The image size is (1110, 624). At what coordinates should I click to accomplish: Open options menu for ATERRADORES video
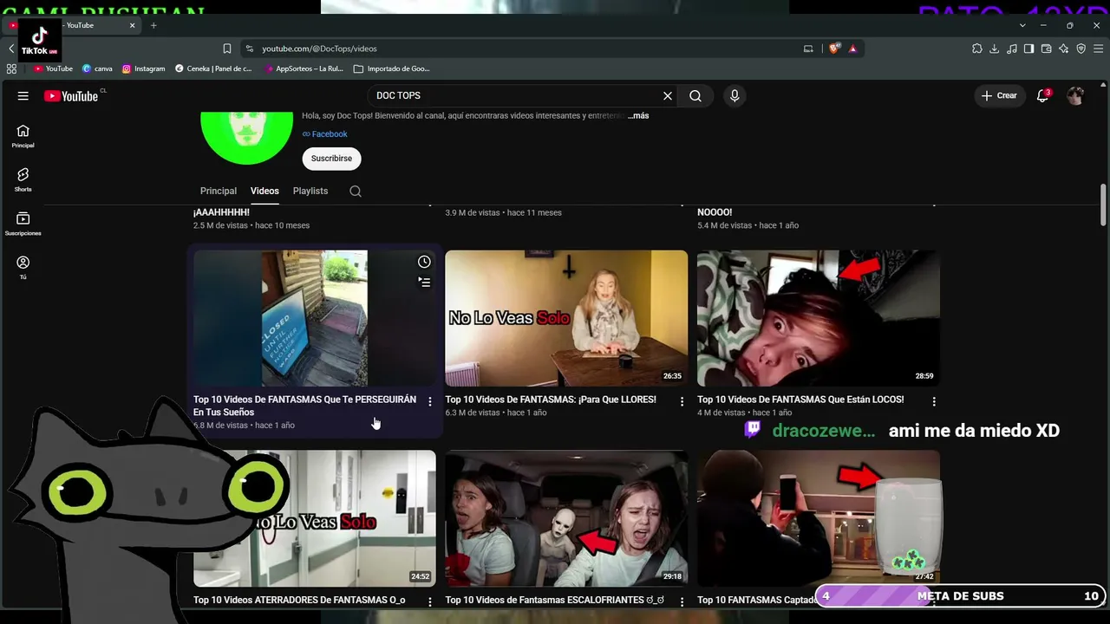[x=430, y=601]
